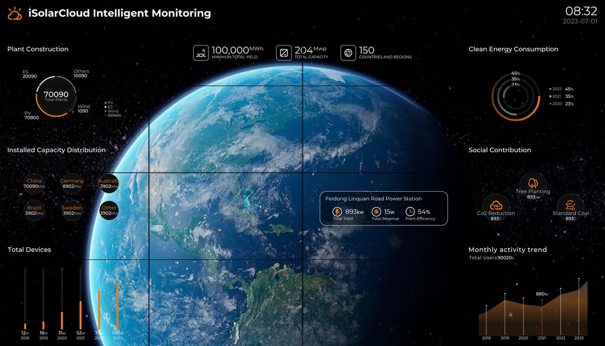Click the 150 countries value
Viewport: 605px width, 346px height.
coord(367,50)
